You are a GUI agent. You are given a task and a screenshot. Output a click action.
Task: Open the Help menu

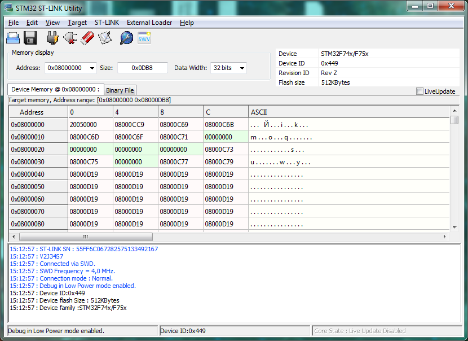[x=187, y=23]
